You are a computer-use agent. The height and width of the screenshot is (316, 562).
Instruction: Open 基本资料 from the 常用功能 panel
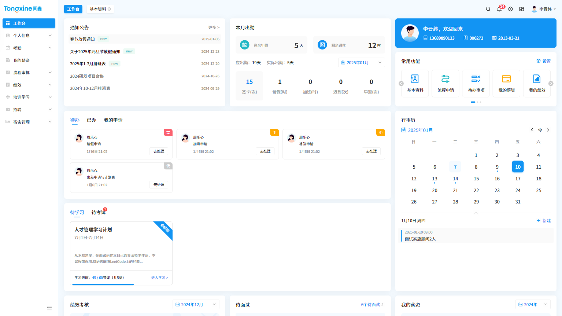pos(415,83)
